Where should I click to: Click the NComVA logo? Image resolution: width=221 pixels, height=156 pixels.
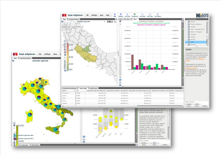pyautogui.click(x=202, y=15)
